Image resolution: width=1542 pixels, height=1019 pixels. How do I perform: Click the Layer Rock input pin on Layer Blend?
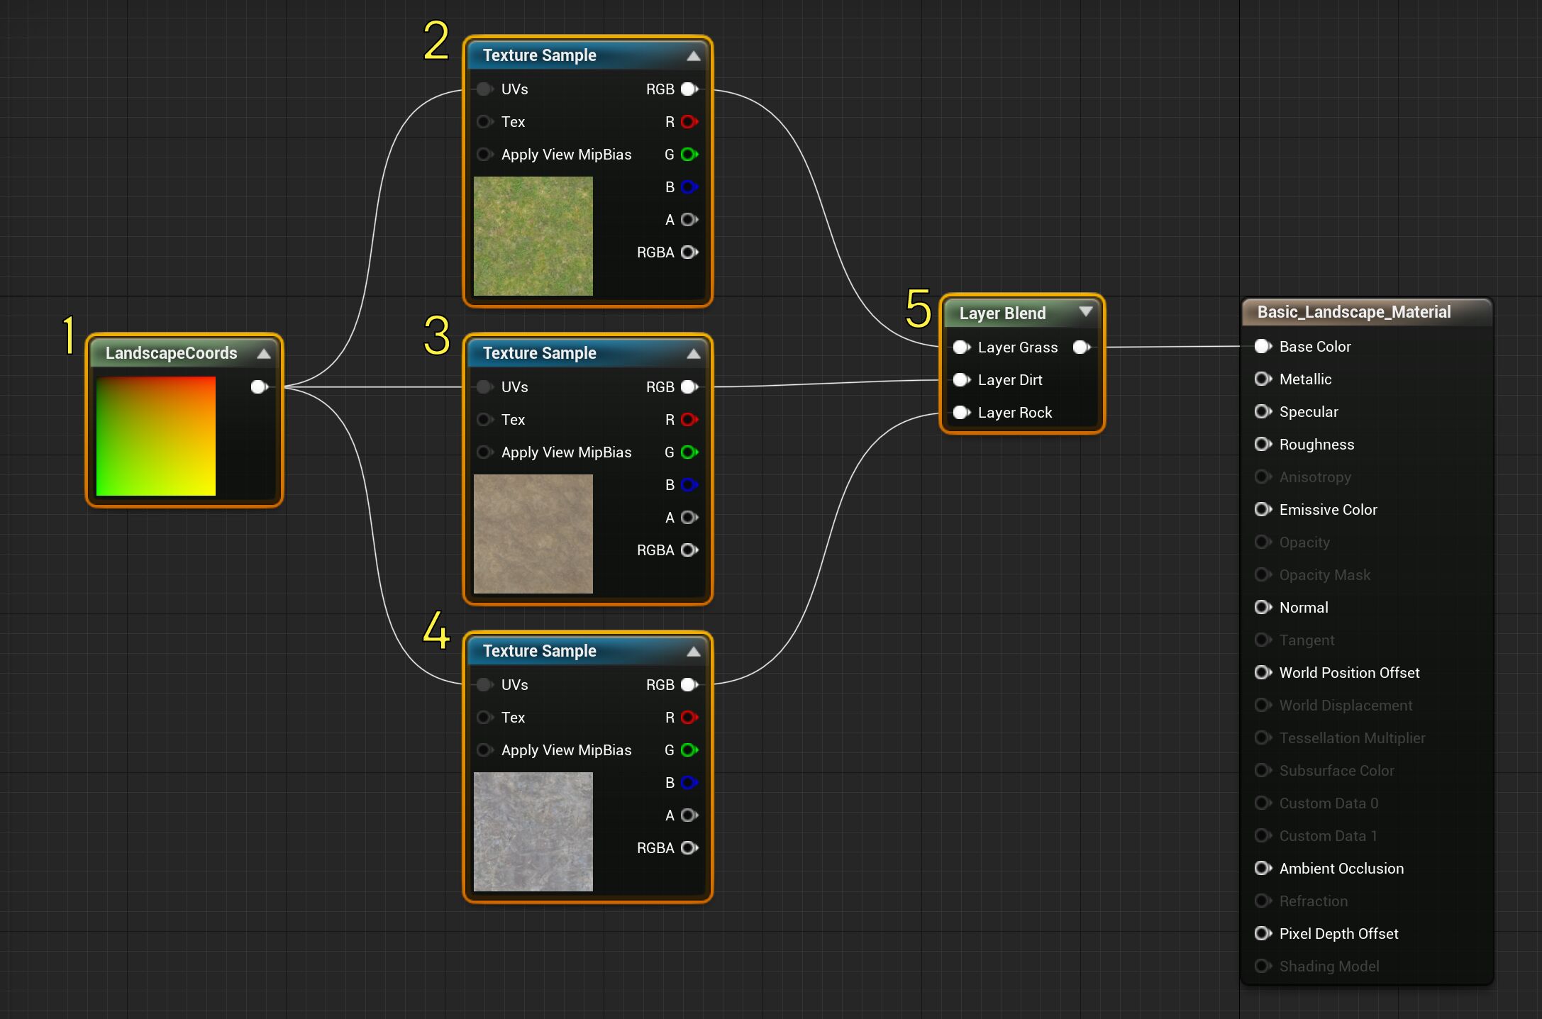coord(961,412)
